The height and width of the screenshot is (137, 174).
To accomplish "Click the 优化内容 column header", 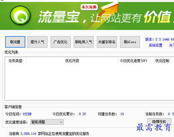I will tap(72, 61).
